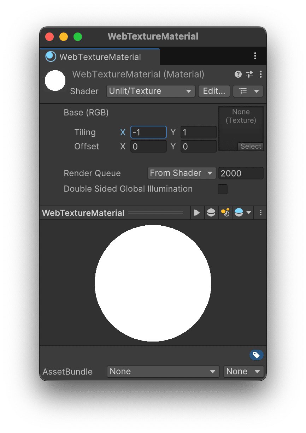This screenshot has height=433, width=306.
Task: Enable Double Sided Global Illumination
Action: [223, 189]
